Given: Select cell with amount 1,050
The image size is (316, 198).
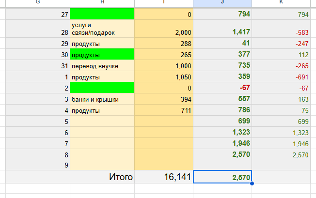Looking at the screenshot, I should [164, 76].
